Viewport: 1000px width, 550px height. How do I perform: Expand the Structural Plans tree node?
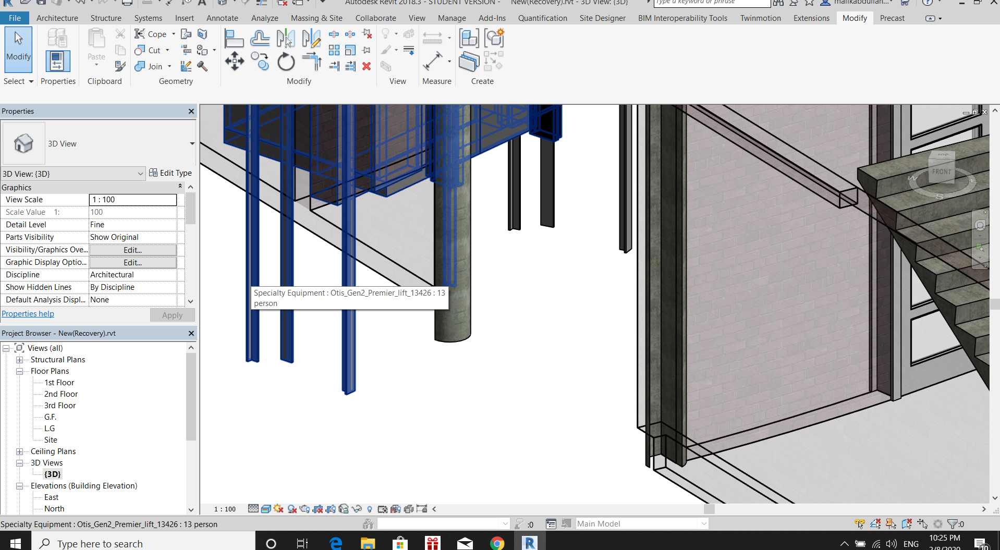click(20, 360)
